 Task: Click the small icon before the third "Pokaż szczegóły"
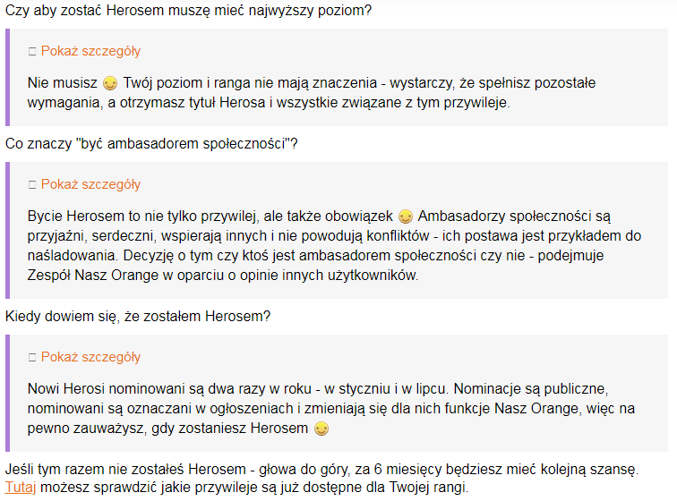coord(32,358)
